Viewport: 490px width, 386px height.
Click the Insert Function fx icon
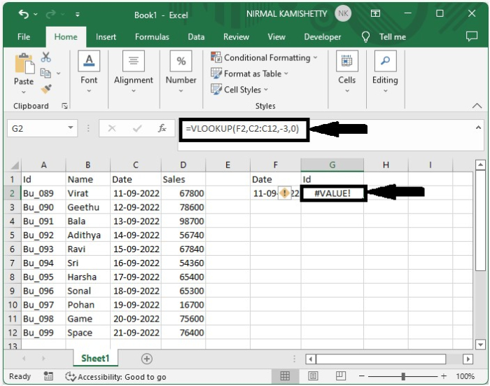click(x=162, y=129)
